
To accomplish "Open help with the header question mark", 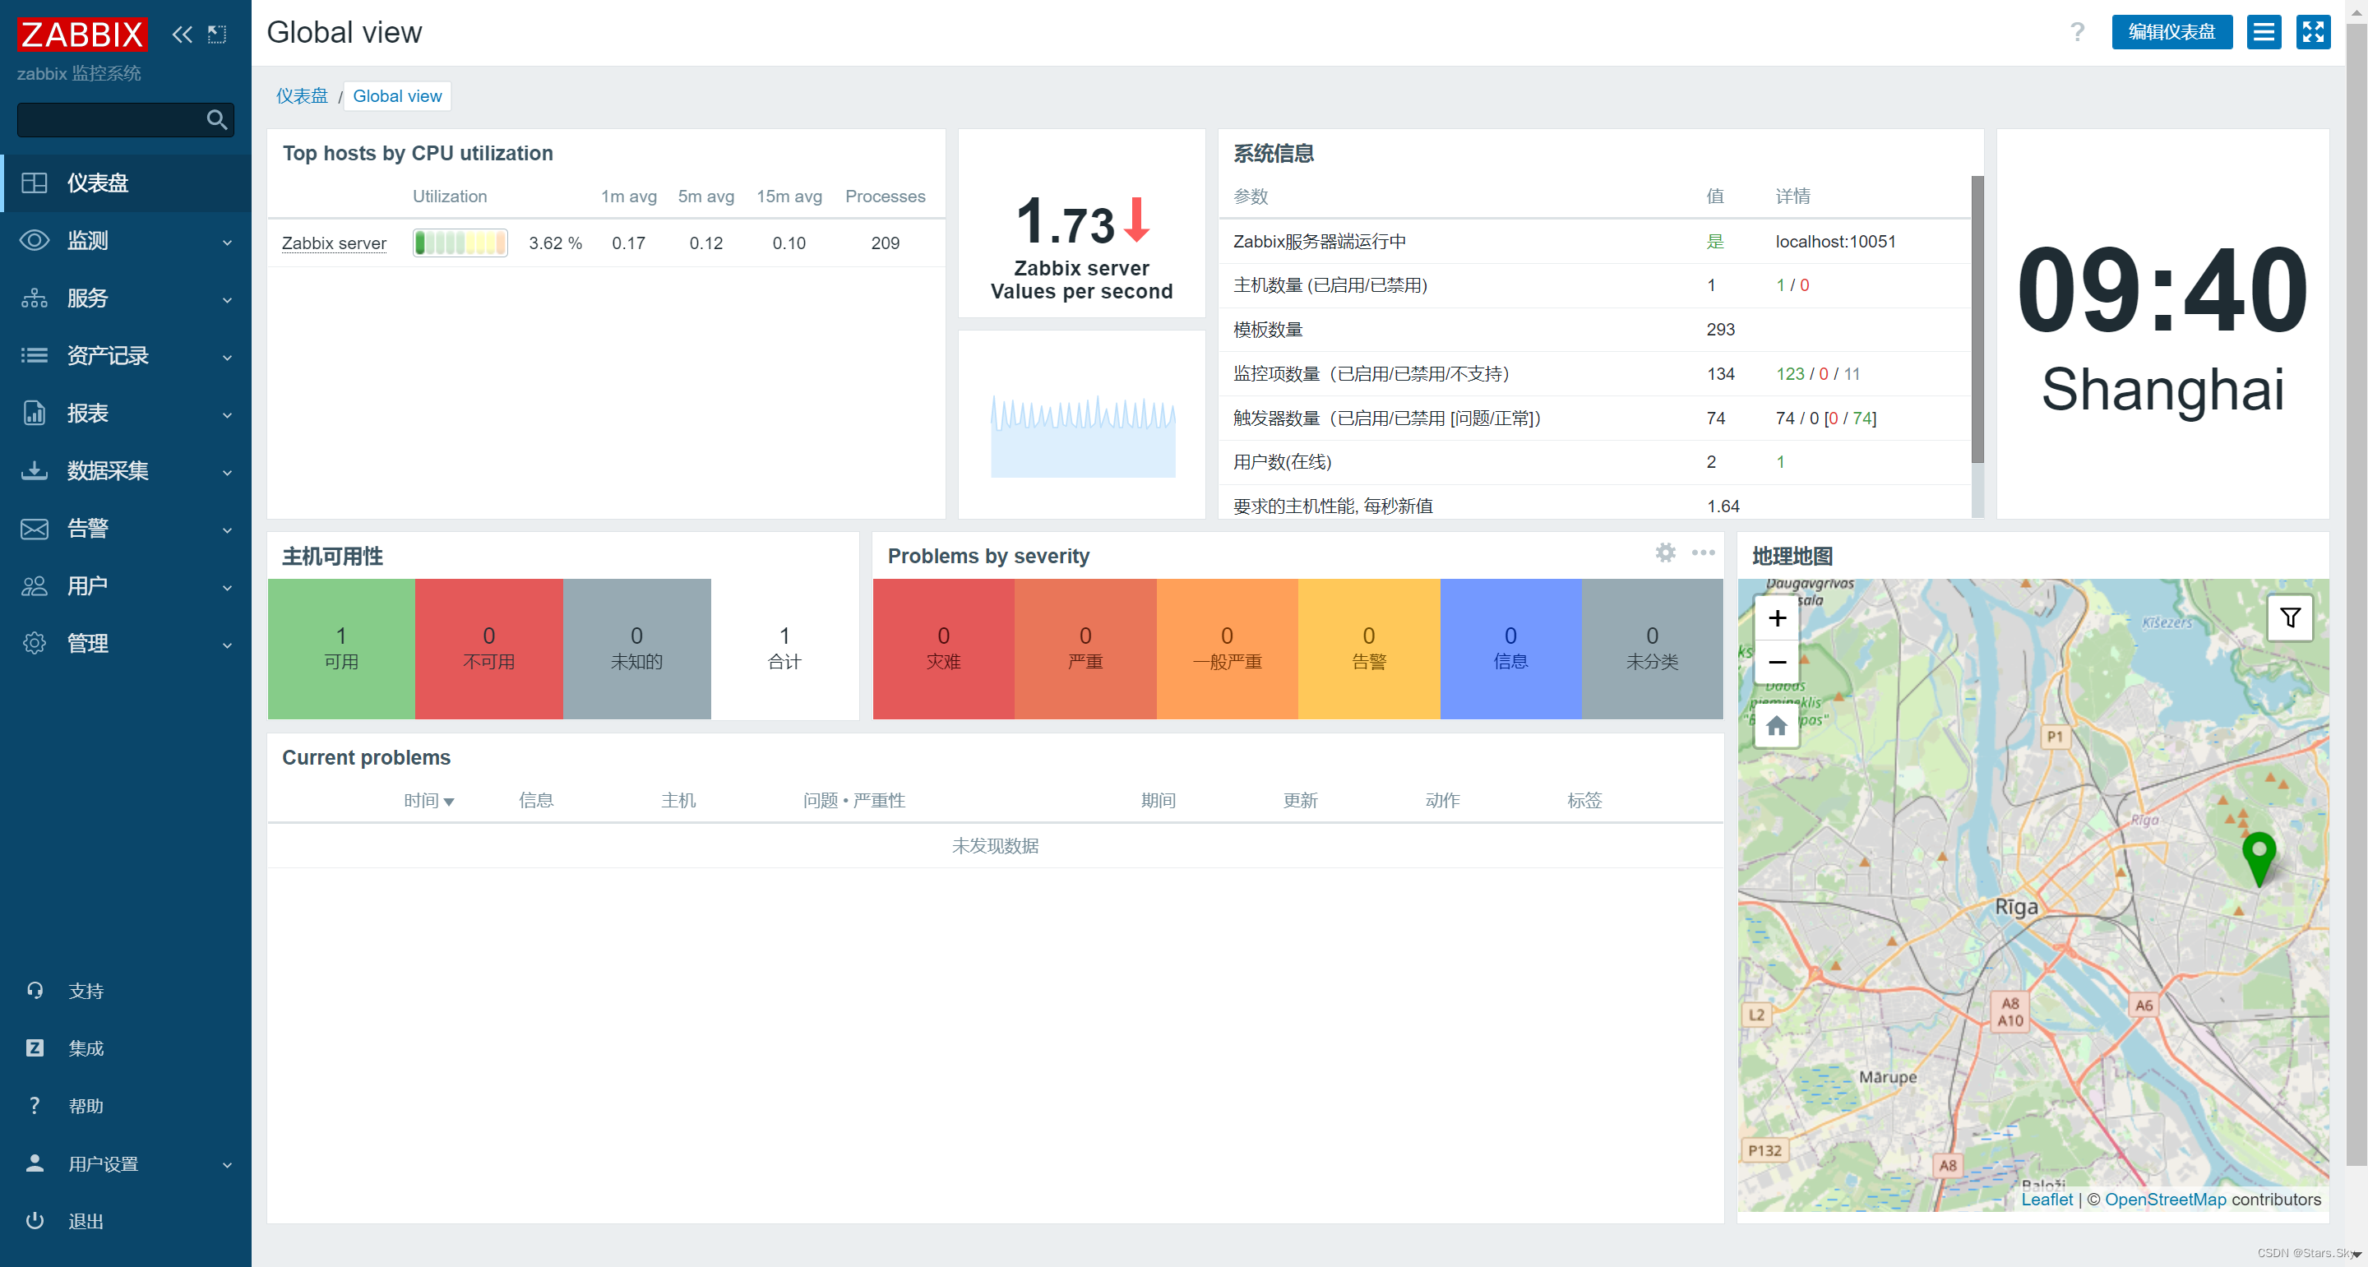I will [2078, 32].
